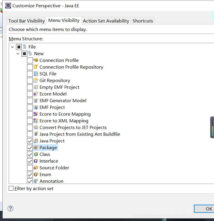Open the help question mark icon
The width and height of the screenshot is (214, 221).
click(x=10, y=208)
